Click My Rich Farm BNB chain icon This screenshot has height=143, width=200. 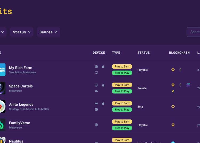click(x=173, y=70)
